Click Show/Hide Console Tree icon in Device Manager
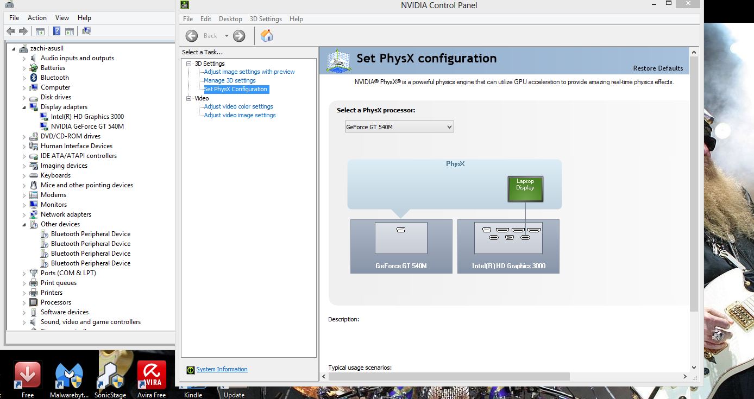 click(41, 31)
